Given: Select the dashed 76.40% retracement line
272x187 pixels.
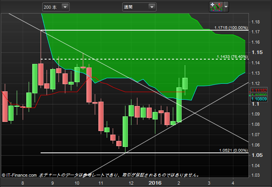Looking at the screenshot, I should (x=144, y=59).
